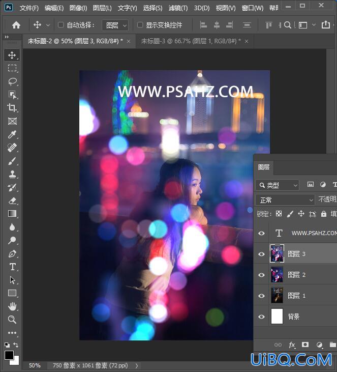Select the Hand tool

12,306
